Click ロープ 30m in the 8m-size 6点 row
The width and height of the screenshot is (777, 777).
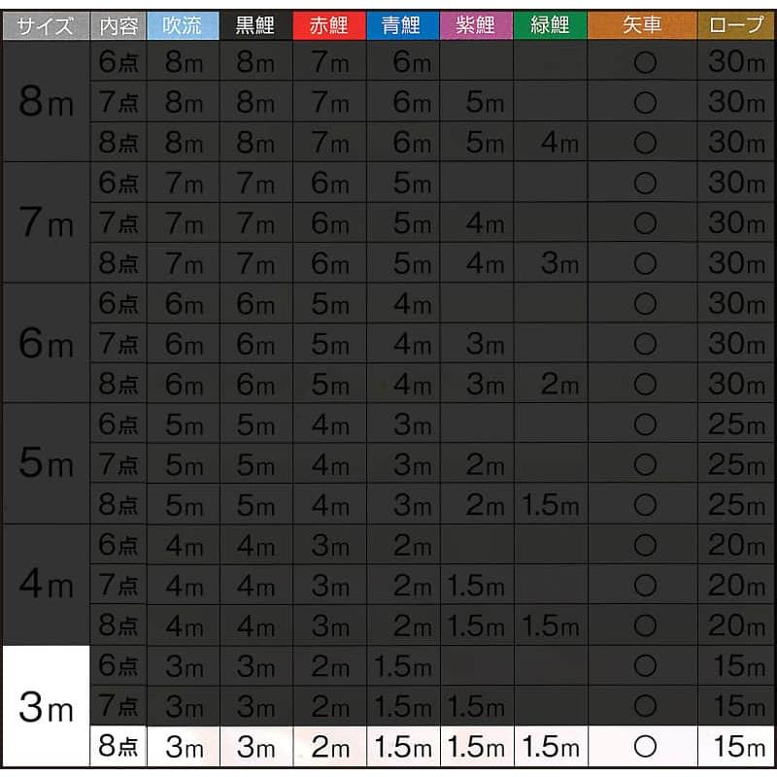click(x=736, y=61)
